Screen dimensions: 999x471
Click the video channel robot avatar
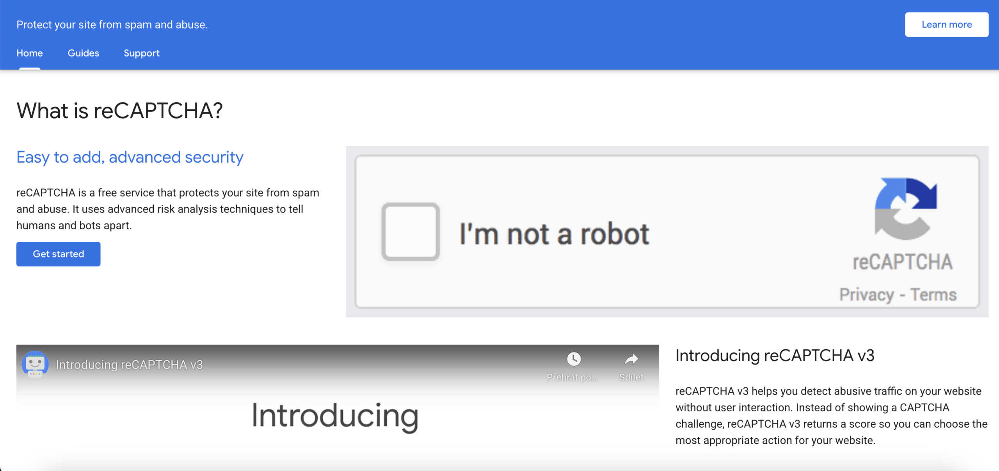click(x=35, y=364)
